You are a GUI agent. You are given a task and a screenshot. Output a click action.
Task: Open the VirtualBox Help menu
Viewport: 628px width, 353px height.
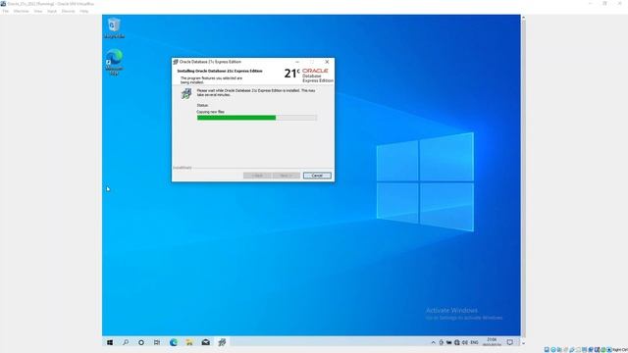83,11
